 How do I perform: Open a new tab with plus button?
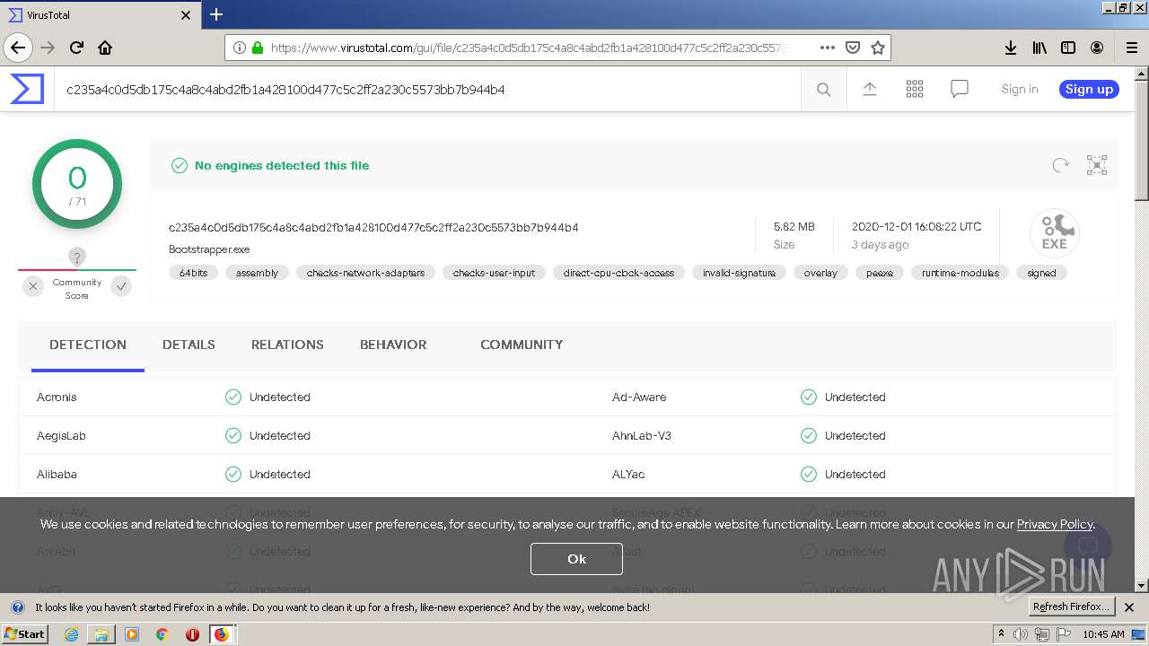coord(216,14)
